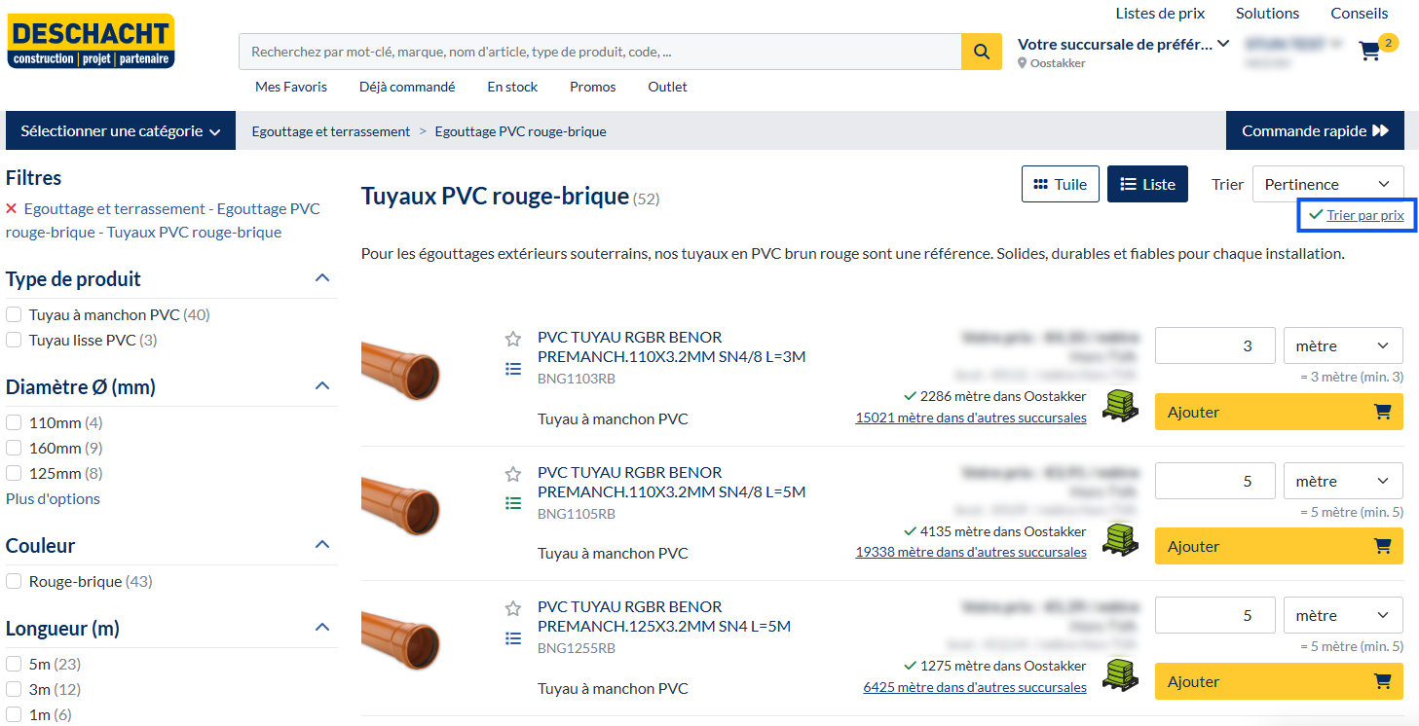
Task: Check the 110mm diameter filter
Action: click(x=14, y=422)
